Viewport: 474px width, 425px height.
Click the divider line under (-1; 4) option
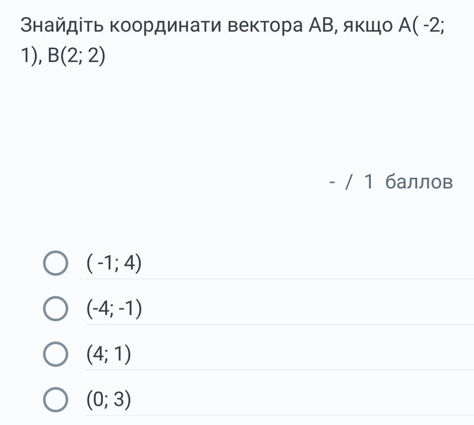point(280,279)
